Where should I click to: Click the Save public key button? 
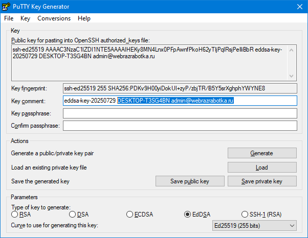tap(190, 181)
